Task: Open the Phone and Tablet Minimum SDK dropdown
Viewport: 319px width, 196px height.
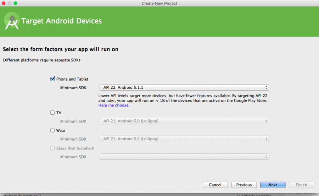Action: (184, 87)
